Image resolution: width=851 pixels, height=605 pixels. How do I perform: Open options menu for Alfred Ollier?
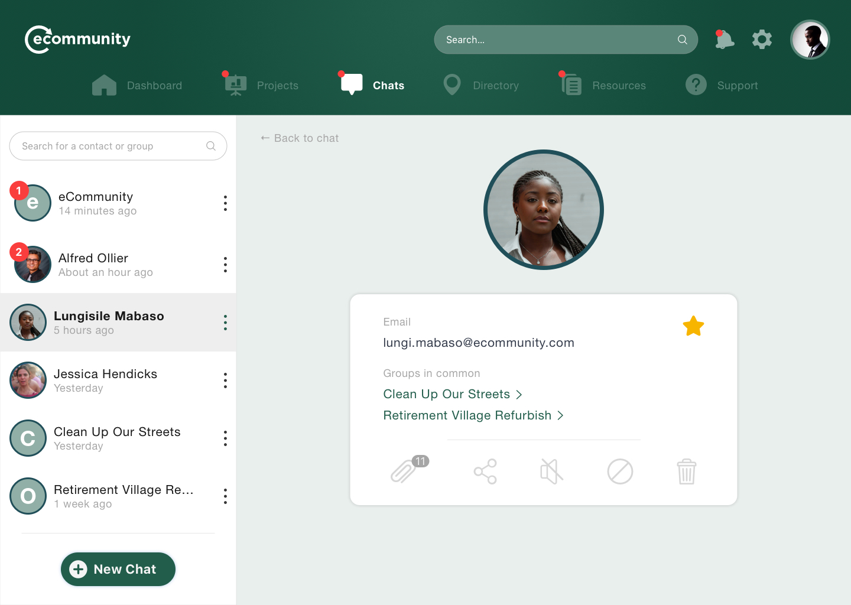click(225, 265)
